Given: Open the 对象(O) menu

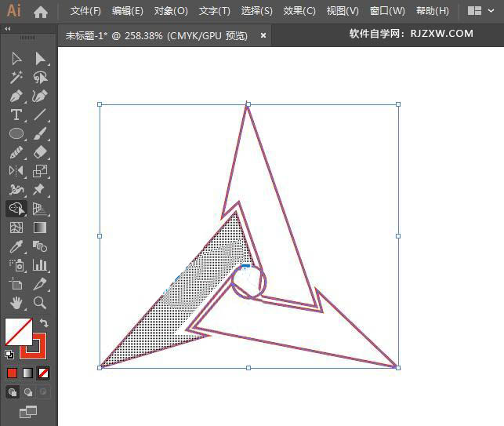Looking at the screenshot, I should [171, 11].
